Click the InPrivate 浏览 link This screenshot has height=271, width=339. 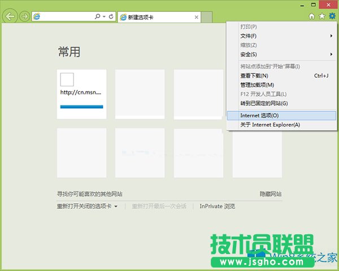tap(217, 207)
